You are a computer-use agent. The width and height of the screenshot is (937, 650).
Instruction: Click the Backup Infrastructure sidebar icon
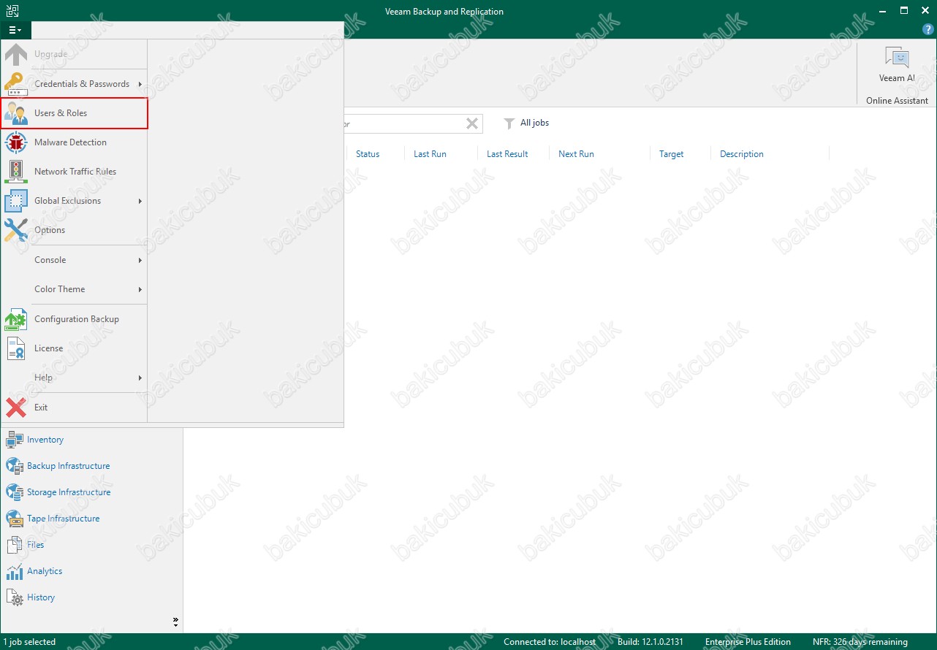coord(15,466)
